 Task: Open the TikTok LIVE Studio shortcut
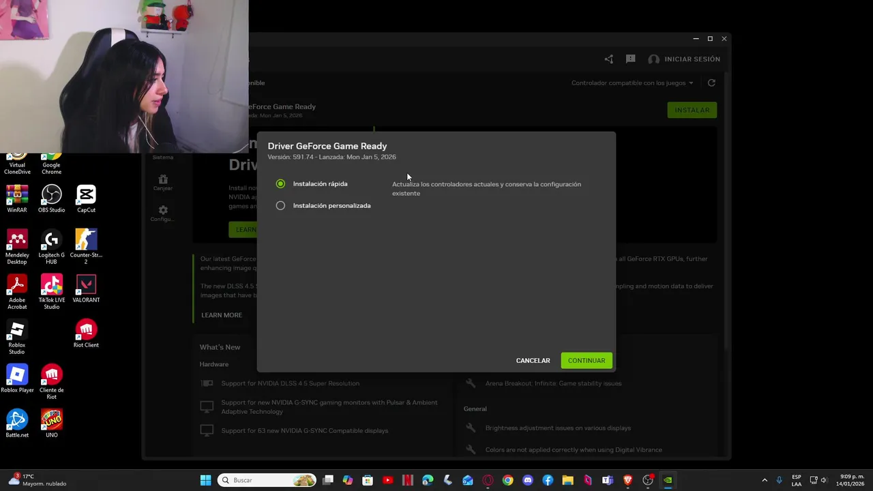[51, 293]
